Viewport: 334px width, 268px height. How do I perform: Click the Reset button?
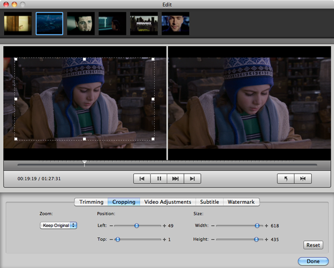point(313,245)
